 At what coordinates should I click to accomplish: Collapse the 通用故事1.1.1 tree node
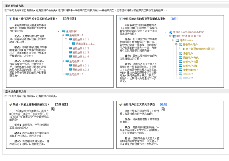pyautogui.click(x=66, y=39)
